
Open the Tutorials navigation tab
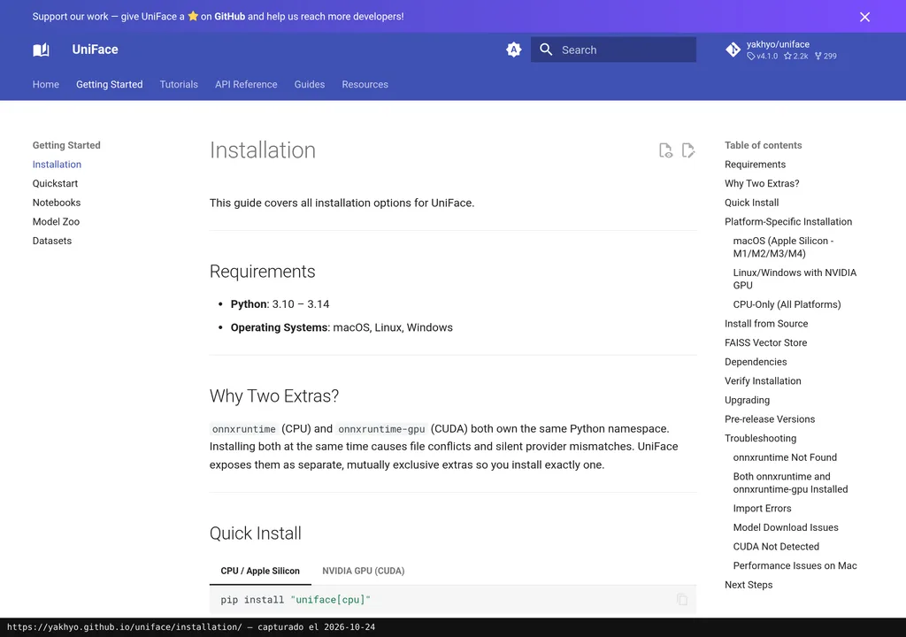179,84
